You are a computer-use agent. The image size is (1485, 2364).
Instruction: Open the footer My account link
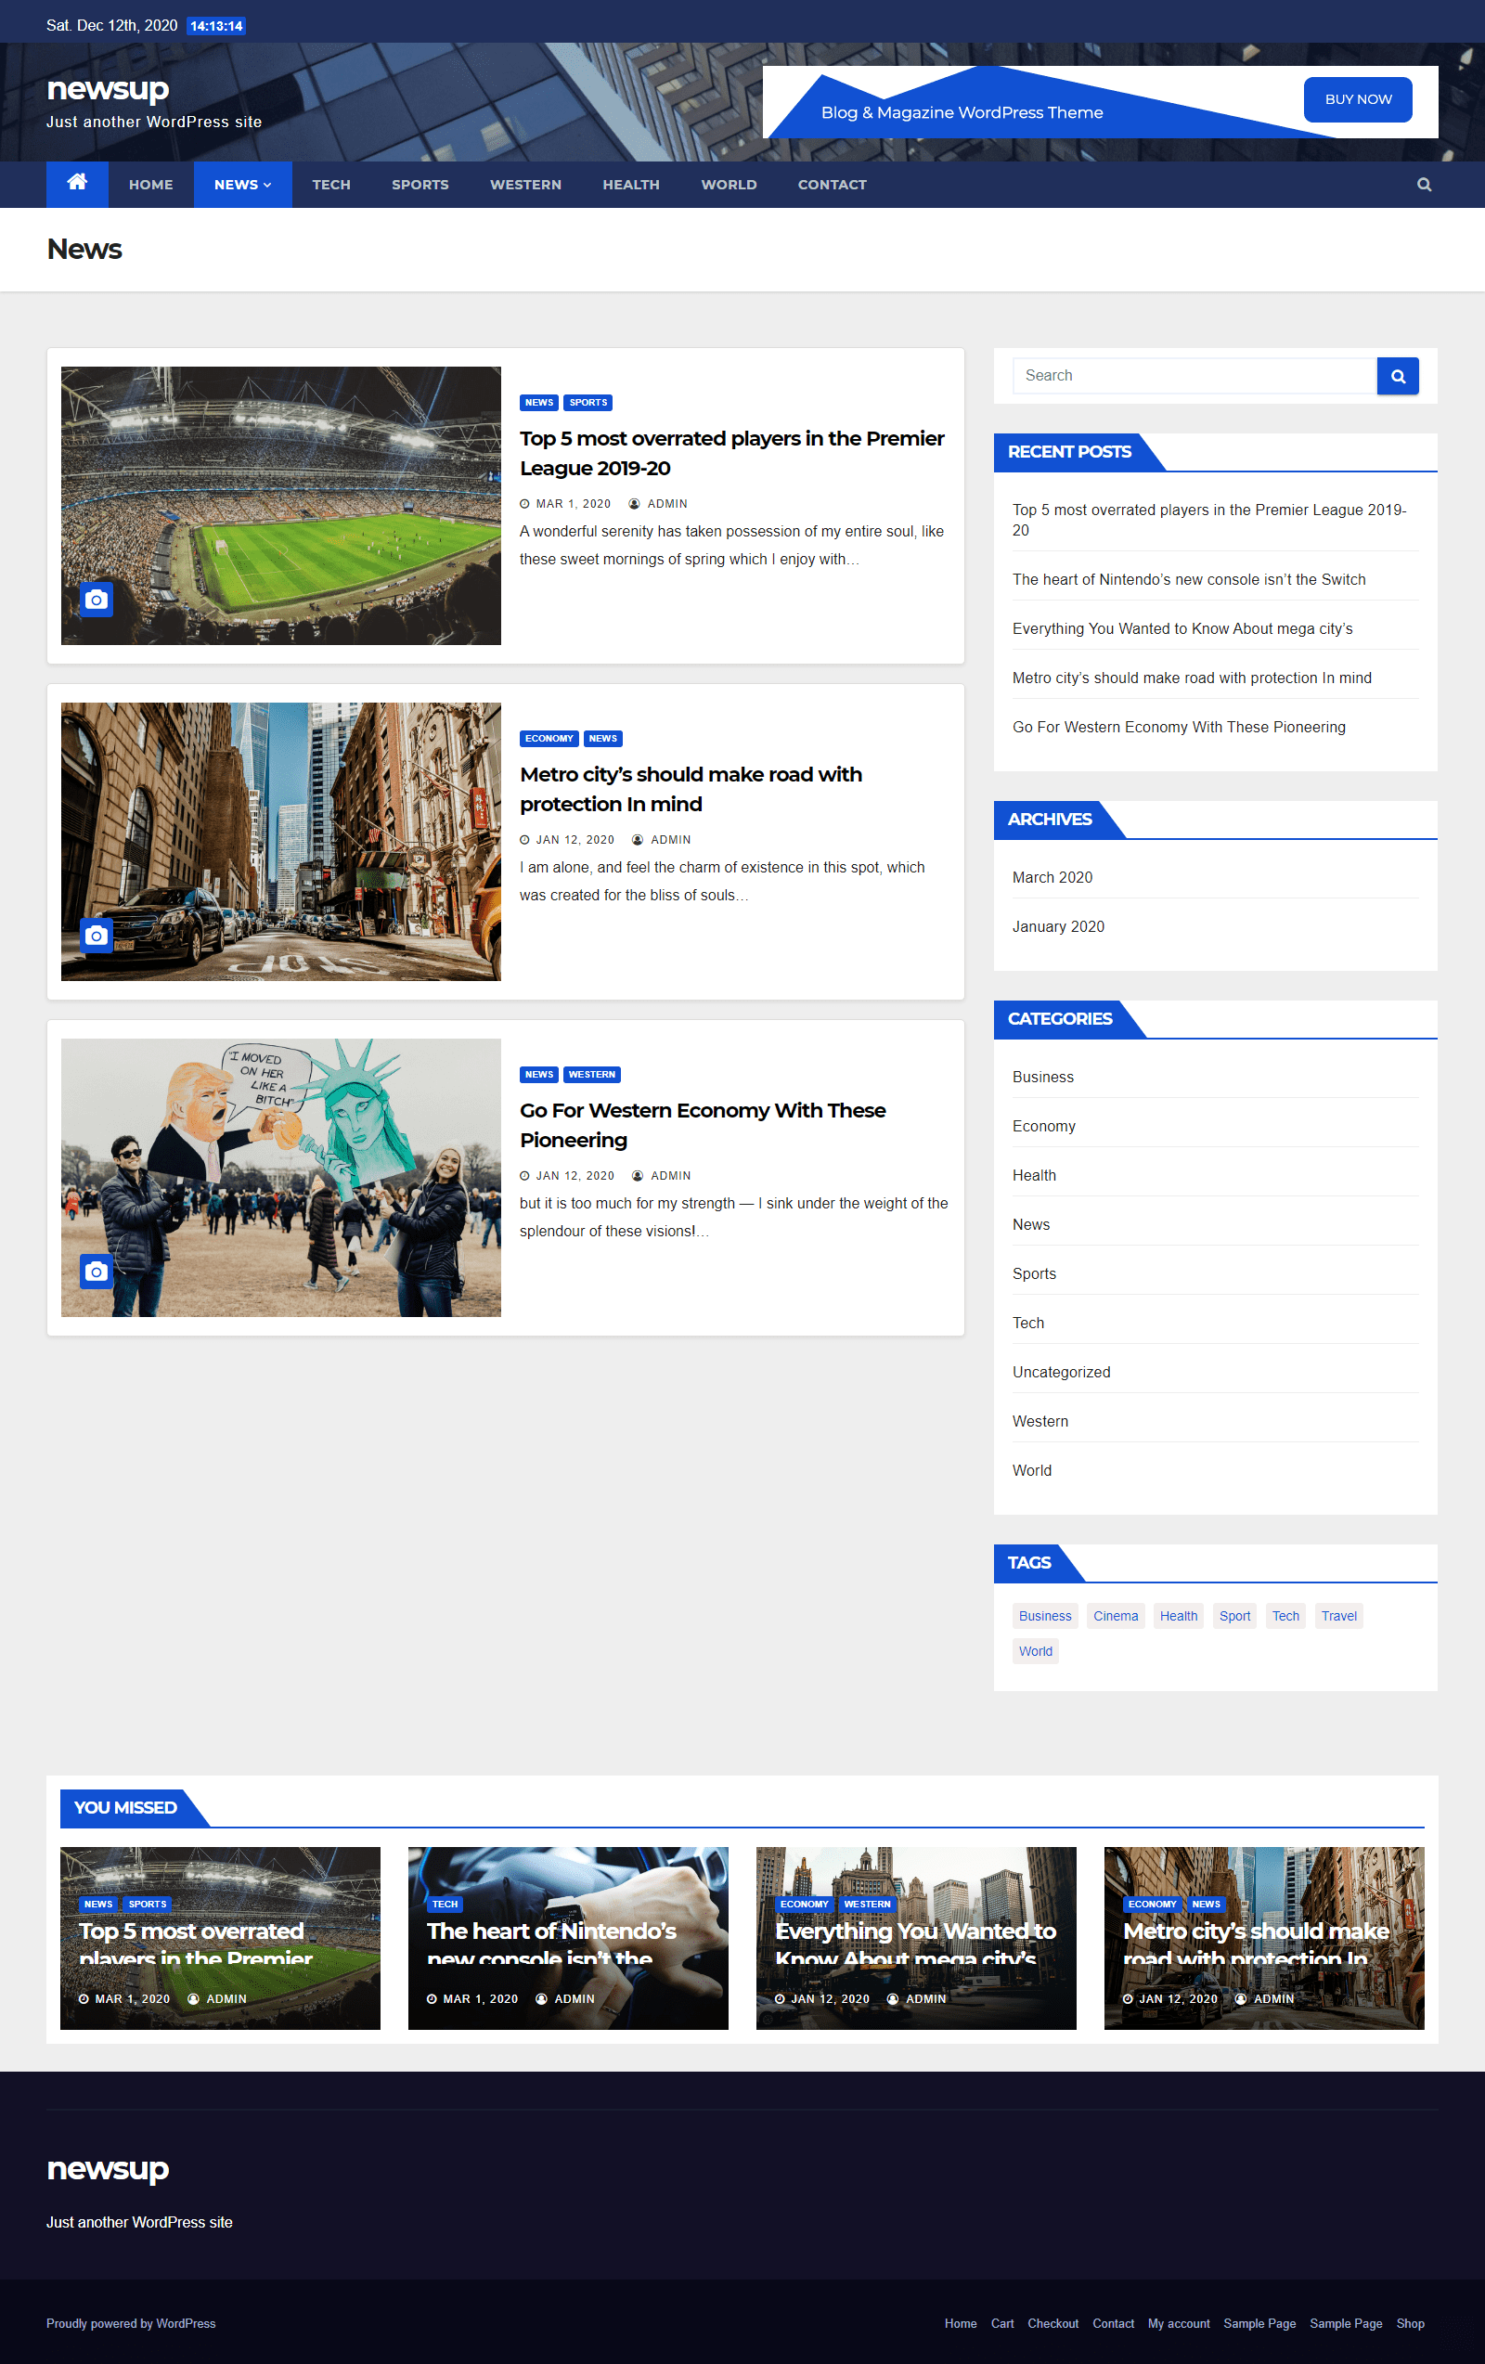pyautogui.click(x=1178, y=2323)
